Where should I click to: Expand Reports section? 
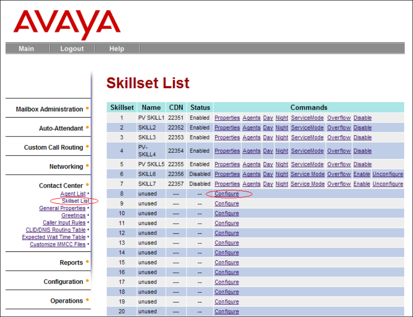tap(71, 262)
